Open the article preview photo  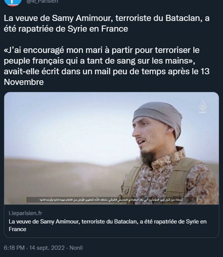coord(111,148)
